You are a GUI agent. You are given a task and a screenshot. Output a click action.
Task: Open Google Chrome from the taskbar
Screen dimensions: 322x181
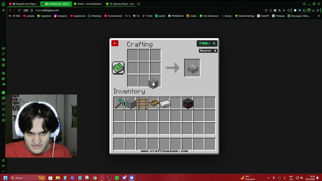point(95,178)
